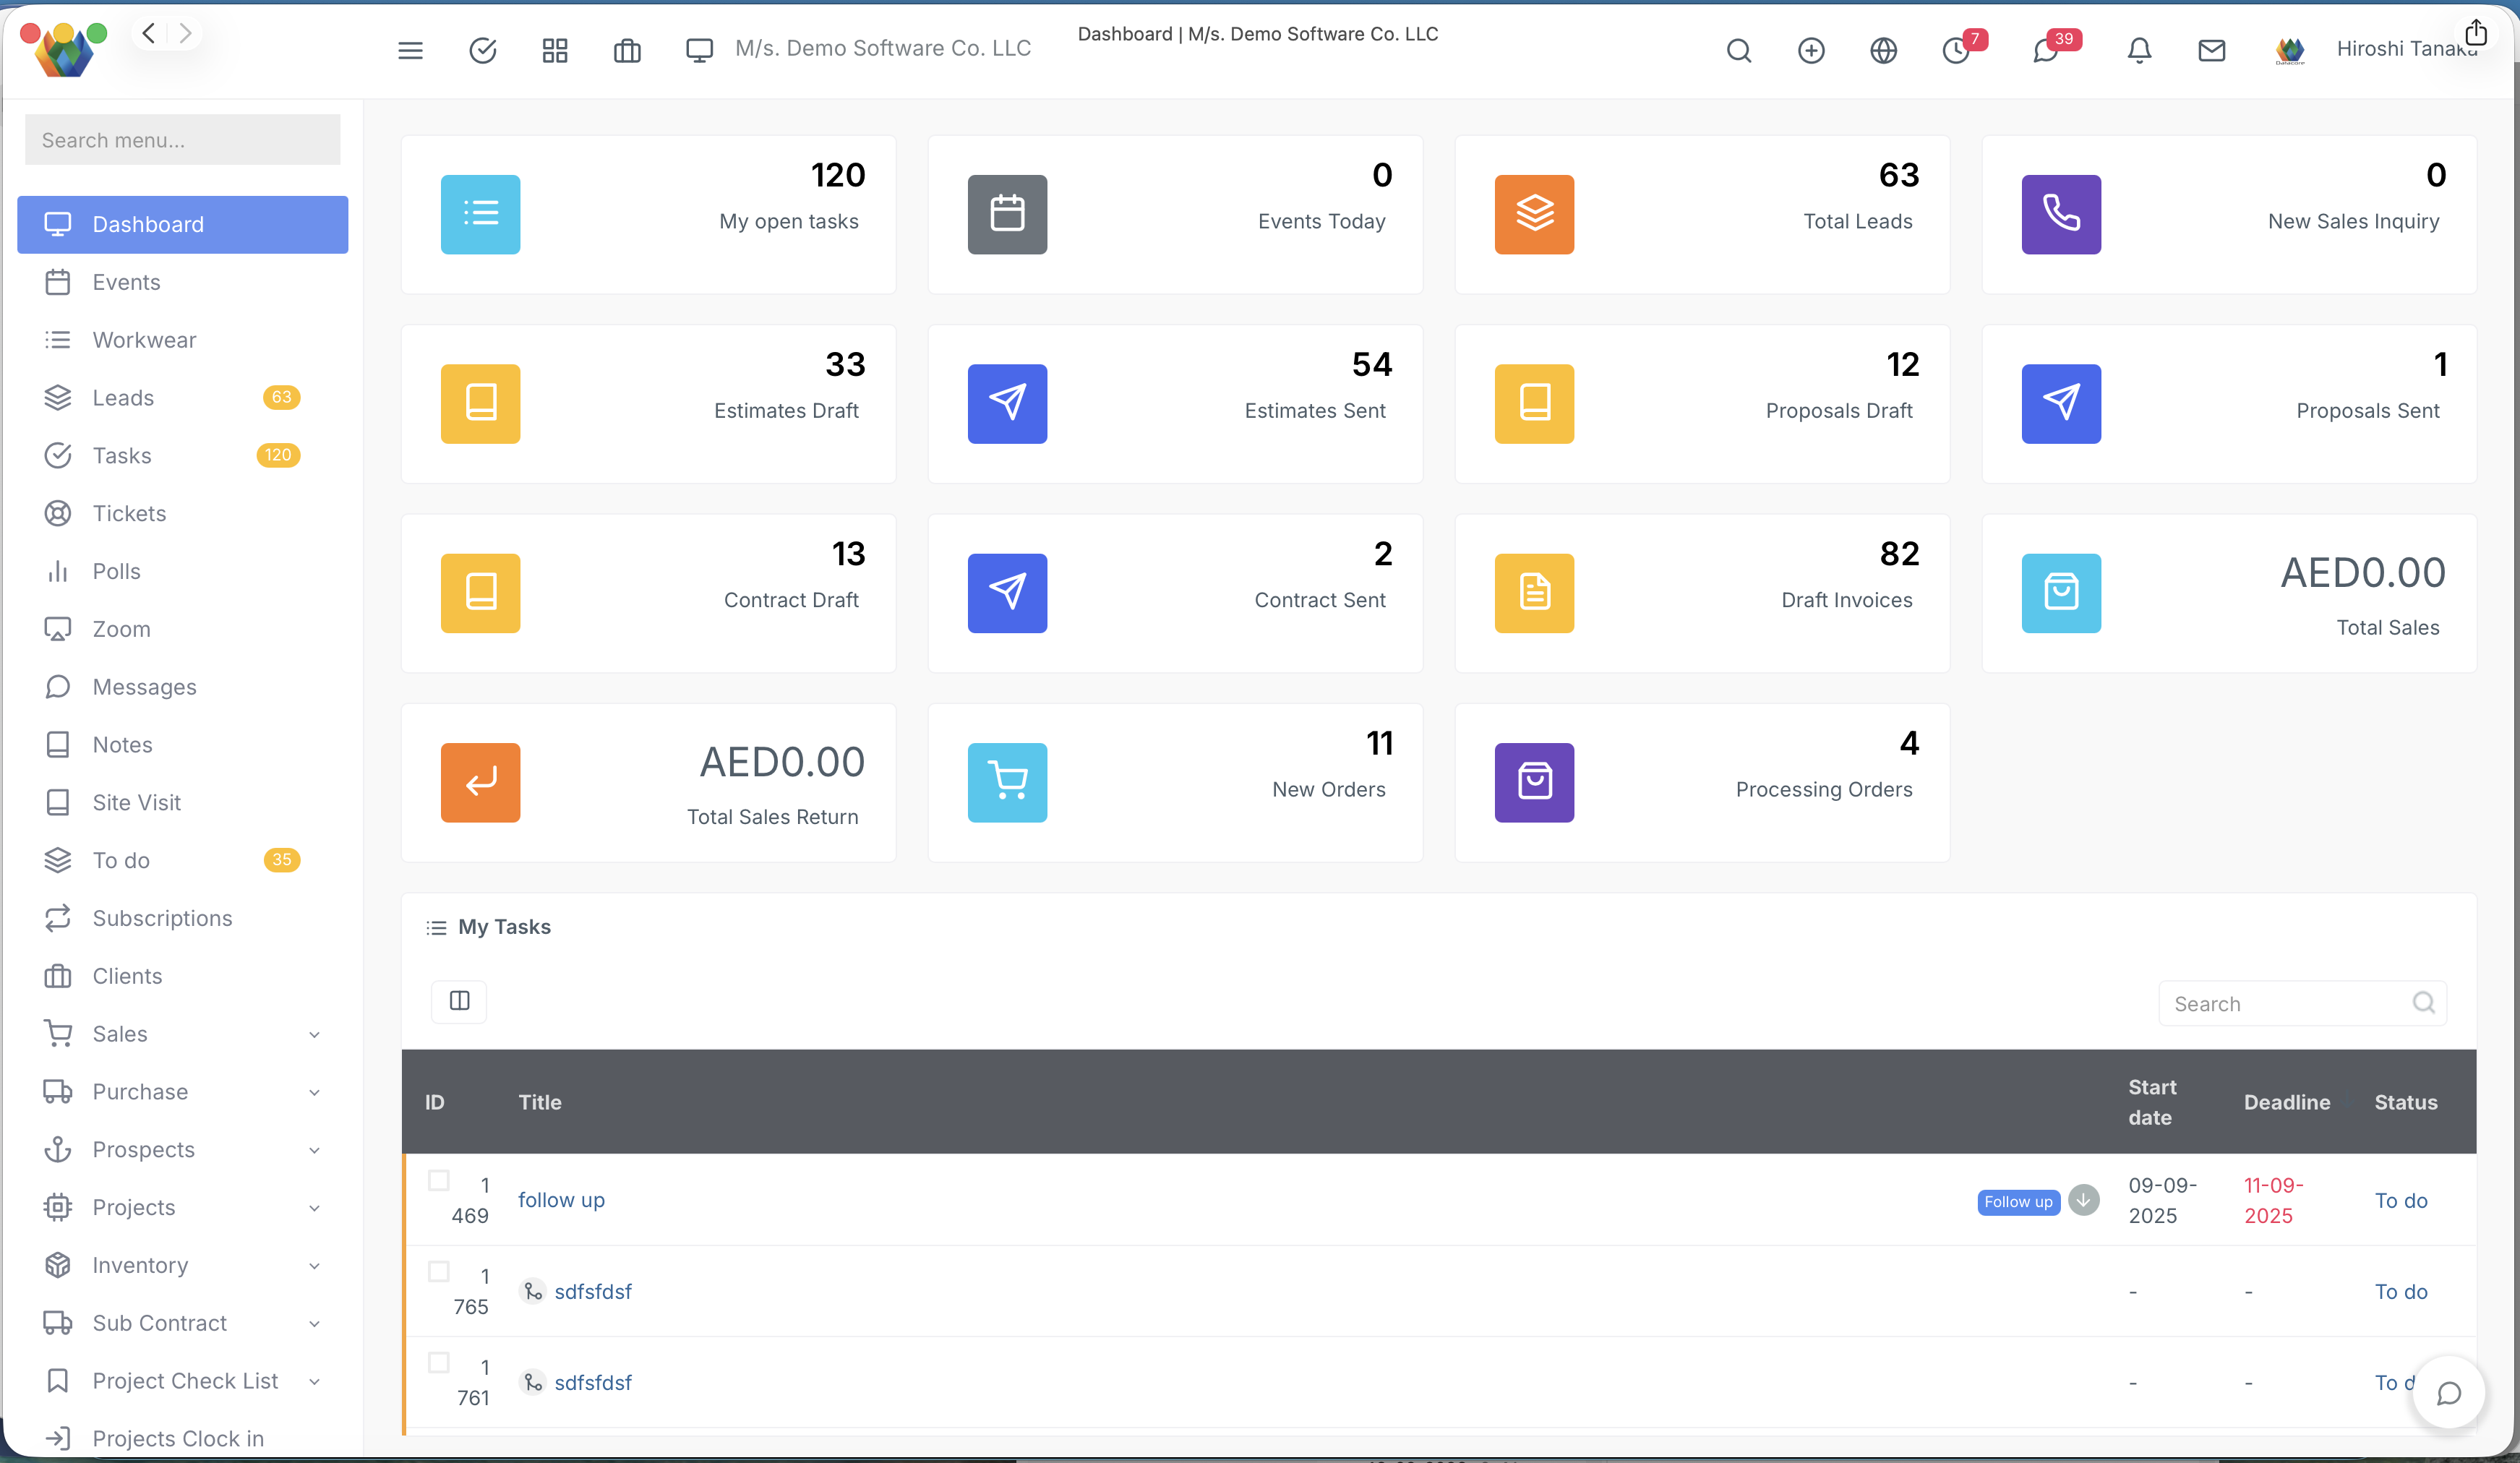Open Leads in the sidebar
Image resolution: width=2520 pixels, height=1463 pixels.
pos(123,397)
